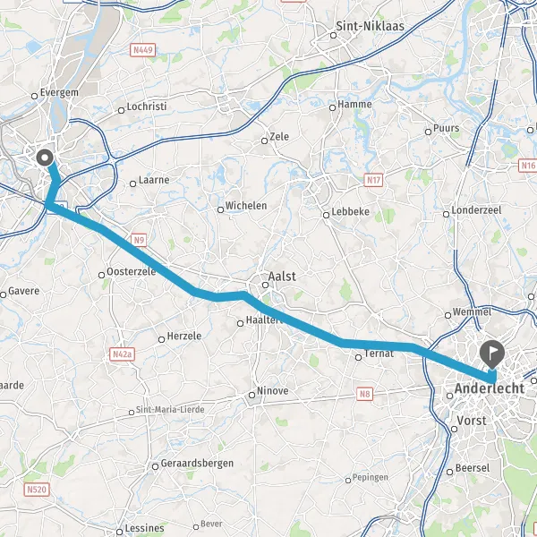Click the N520 road shield
Viewport: 537px width, 537px height.
(x=37, y=490)
